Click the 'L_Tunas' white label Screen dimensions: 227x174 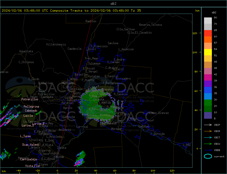25,136
